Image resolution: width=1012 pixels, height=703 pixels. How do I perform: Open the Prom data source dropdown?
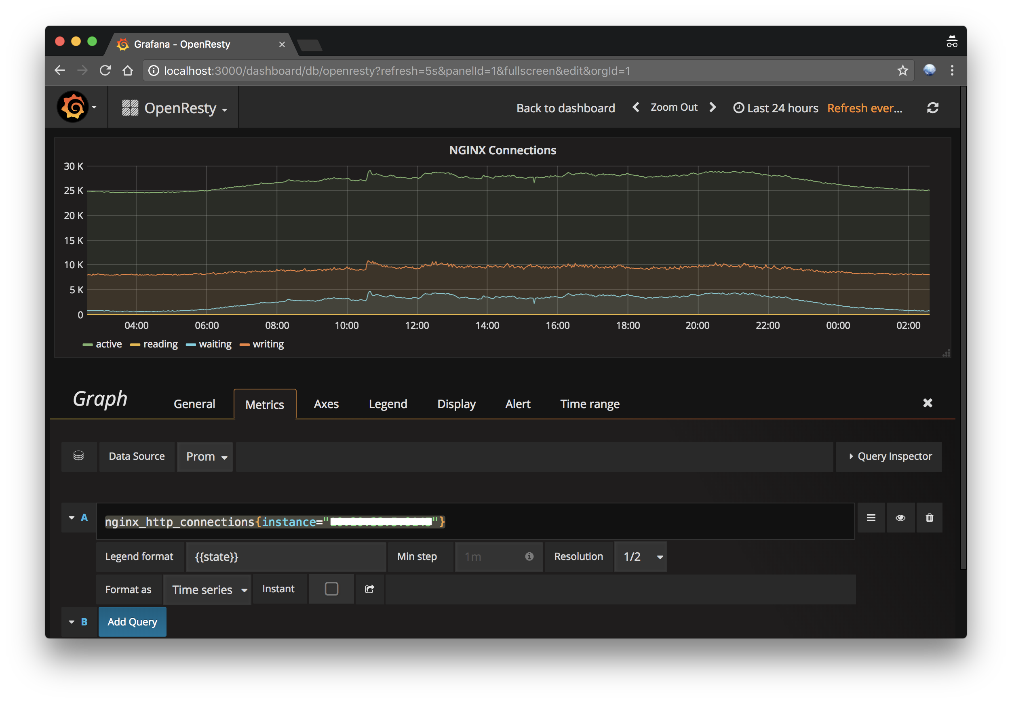[x=205, y=456]
